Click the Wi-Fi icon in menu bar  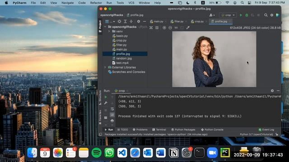[x=227, y=3]
